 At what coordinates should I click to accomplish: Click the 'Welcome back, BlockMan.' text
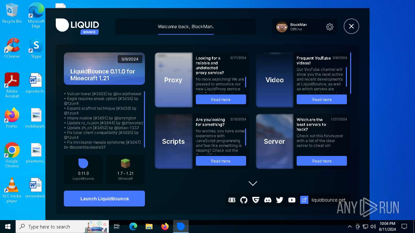click(x=186, y=27)
